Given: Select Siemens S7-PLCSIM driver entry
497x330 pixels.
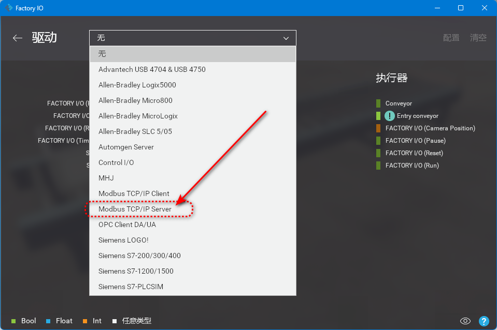Looking at the screenshot, I should point(131,287).
